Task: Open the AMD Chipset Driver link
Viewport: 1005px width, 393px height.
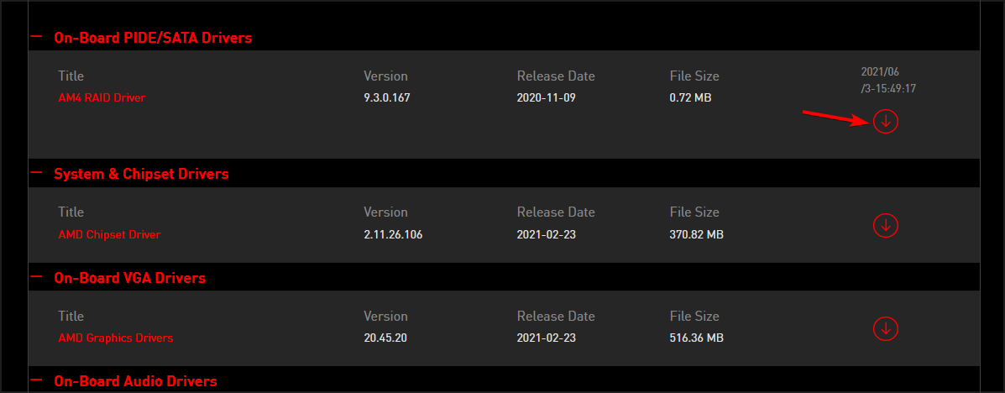Action: (x=109, y=234)
